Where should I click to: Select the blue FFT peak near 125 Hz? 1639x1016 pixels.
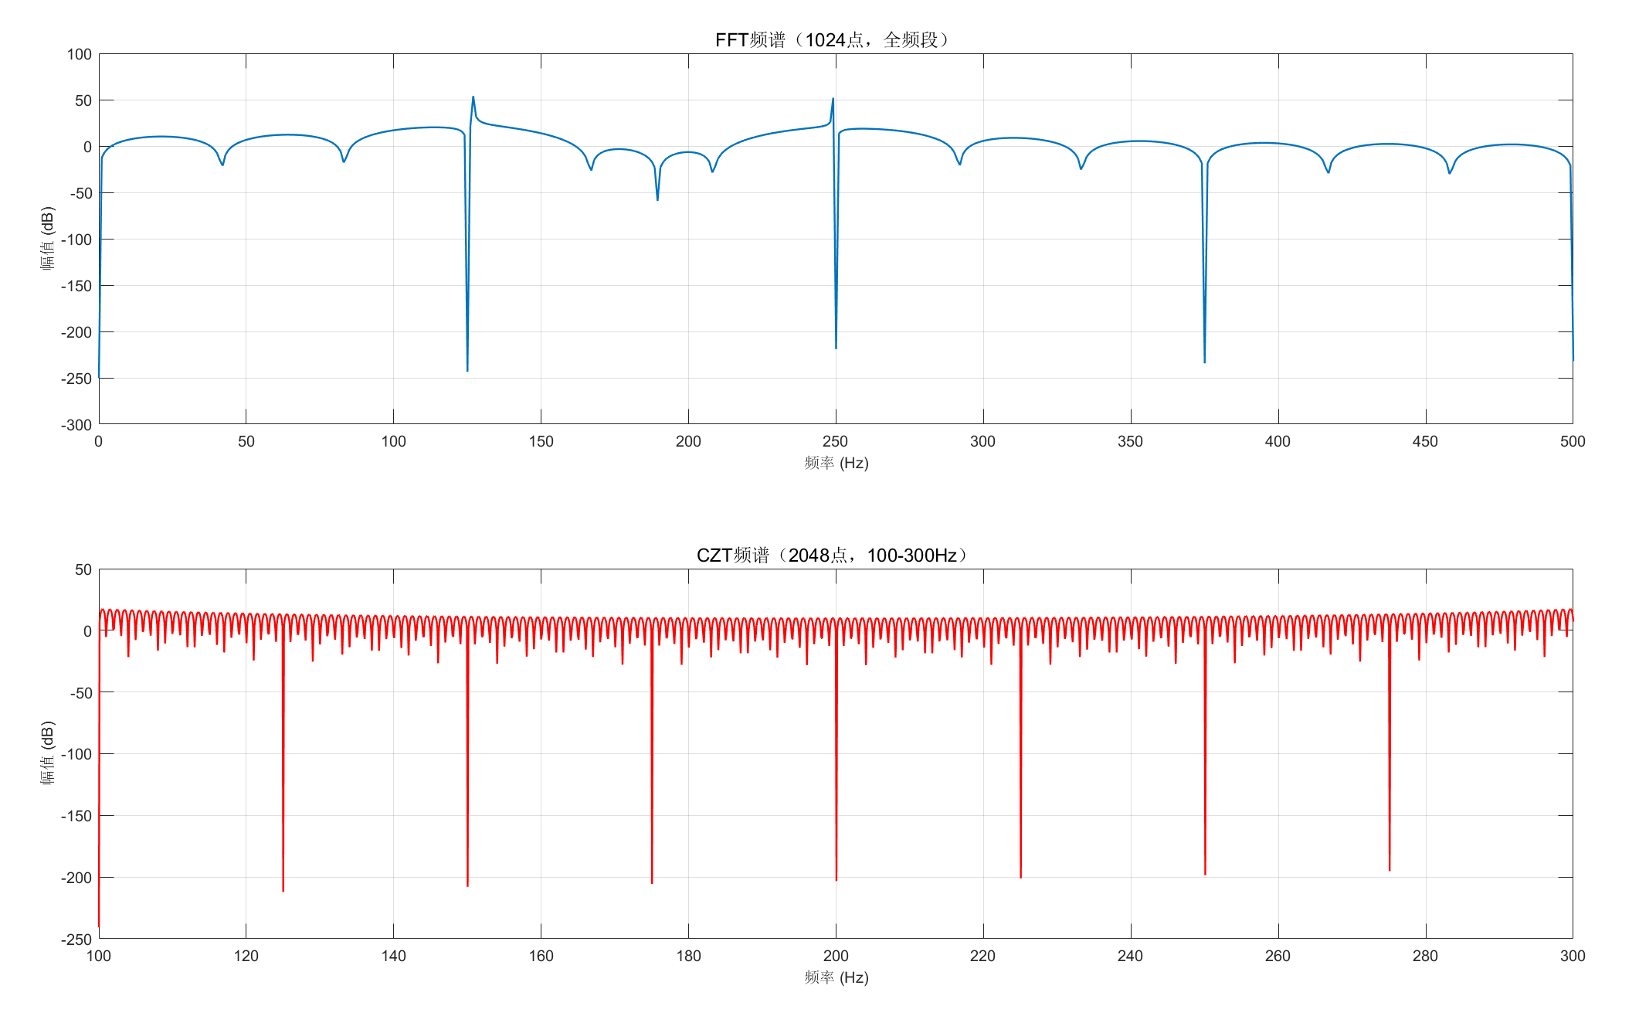(473, 99)
